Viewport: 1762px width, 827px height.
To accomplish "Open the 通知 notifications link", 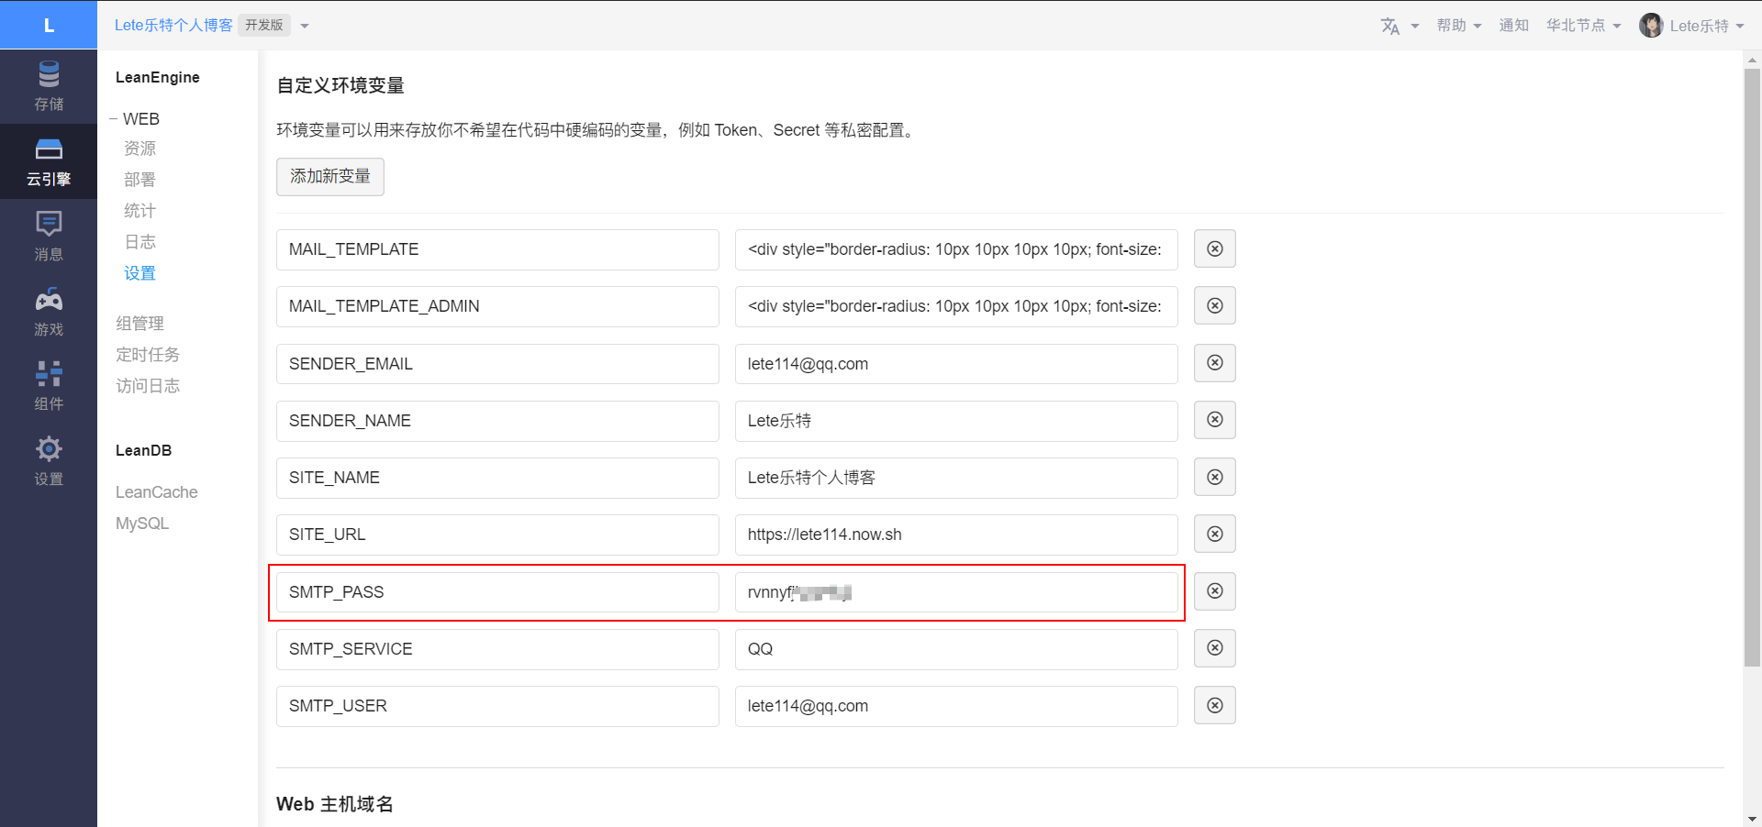I will point(1513,26).
